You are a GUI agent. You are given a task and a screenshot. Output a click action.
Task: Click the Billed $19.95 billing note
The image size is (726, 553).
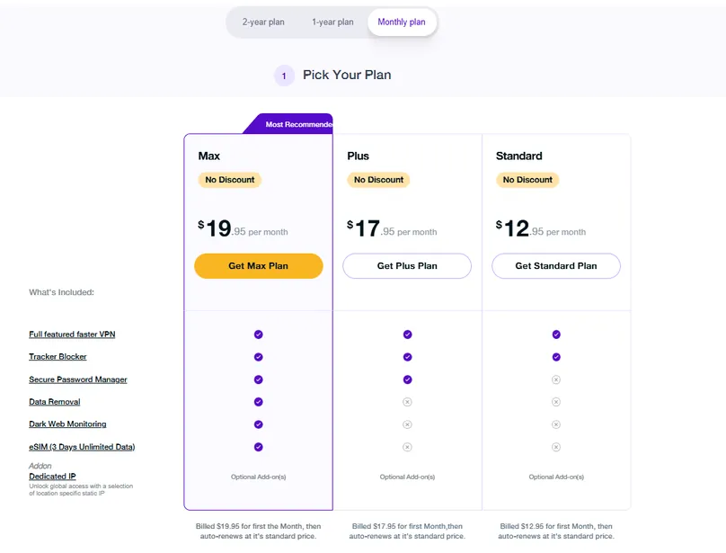[x=258, y=531]
